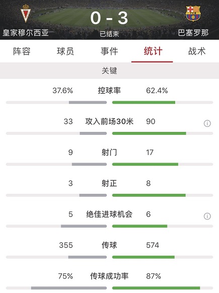The width and height of the screenshot is (219, 293).
Task: Switch to the 球员 tab
Action: pyautogui.click(x=65, y=51)
